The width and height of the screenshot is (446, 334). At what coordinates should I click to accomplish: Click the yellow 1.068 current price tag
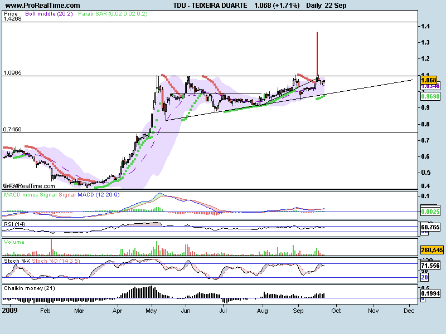pos(429,80)
